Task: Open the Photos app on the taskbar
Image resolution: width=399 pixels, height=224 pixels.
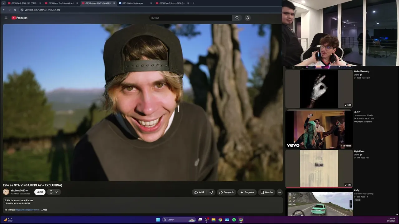Action: [x=227, y=220]
